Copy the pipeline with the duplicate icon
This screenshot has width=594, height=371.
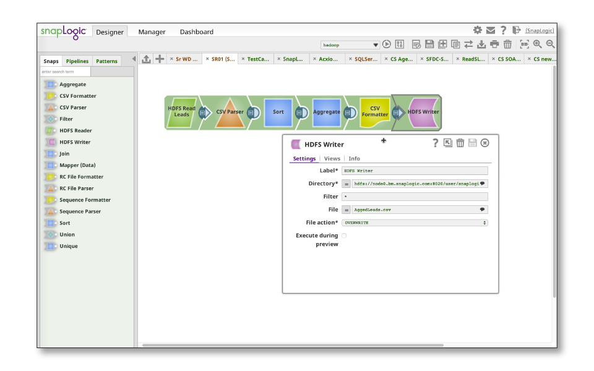455,45
